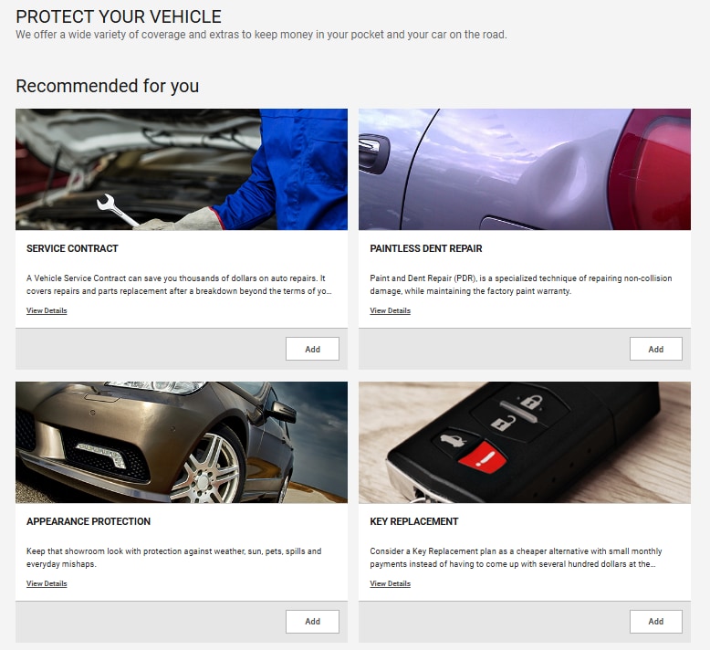
Task: Select the Service Contract title
Action: [72, 248]
